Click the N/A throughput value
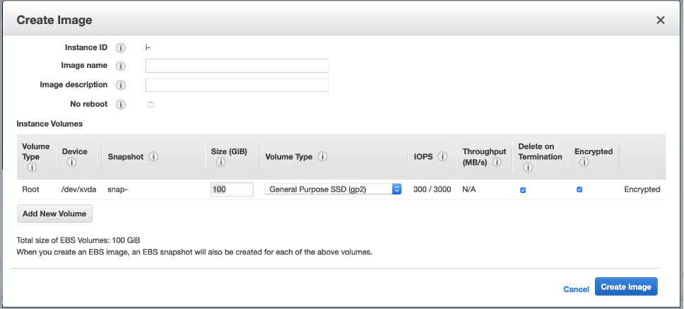 pos(471,190)
